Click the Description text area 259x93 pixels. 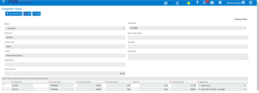tap(188, 57)
